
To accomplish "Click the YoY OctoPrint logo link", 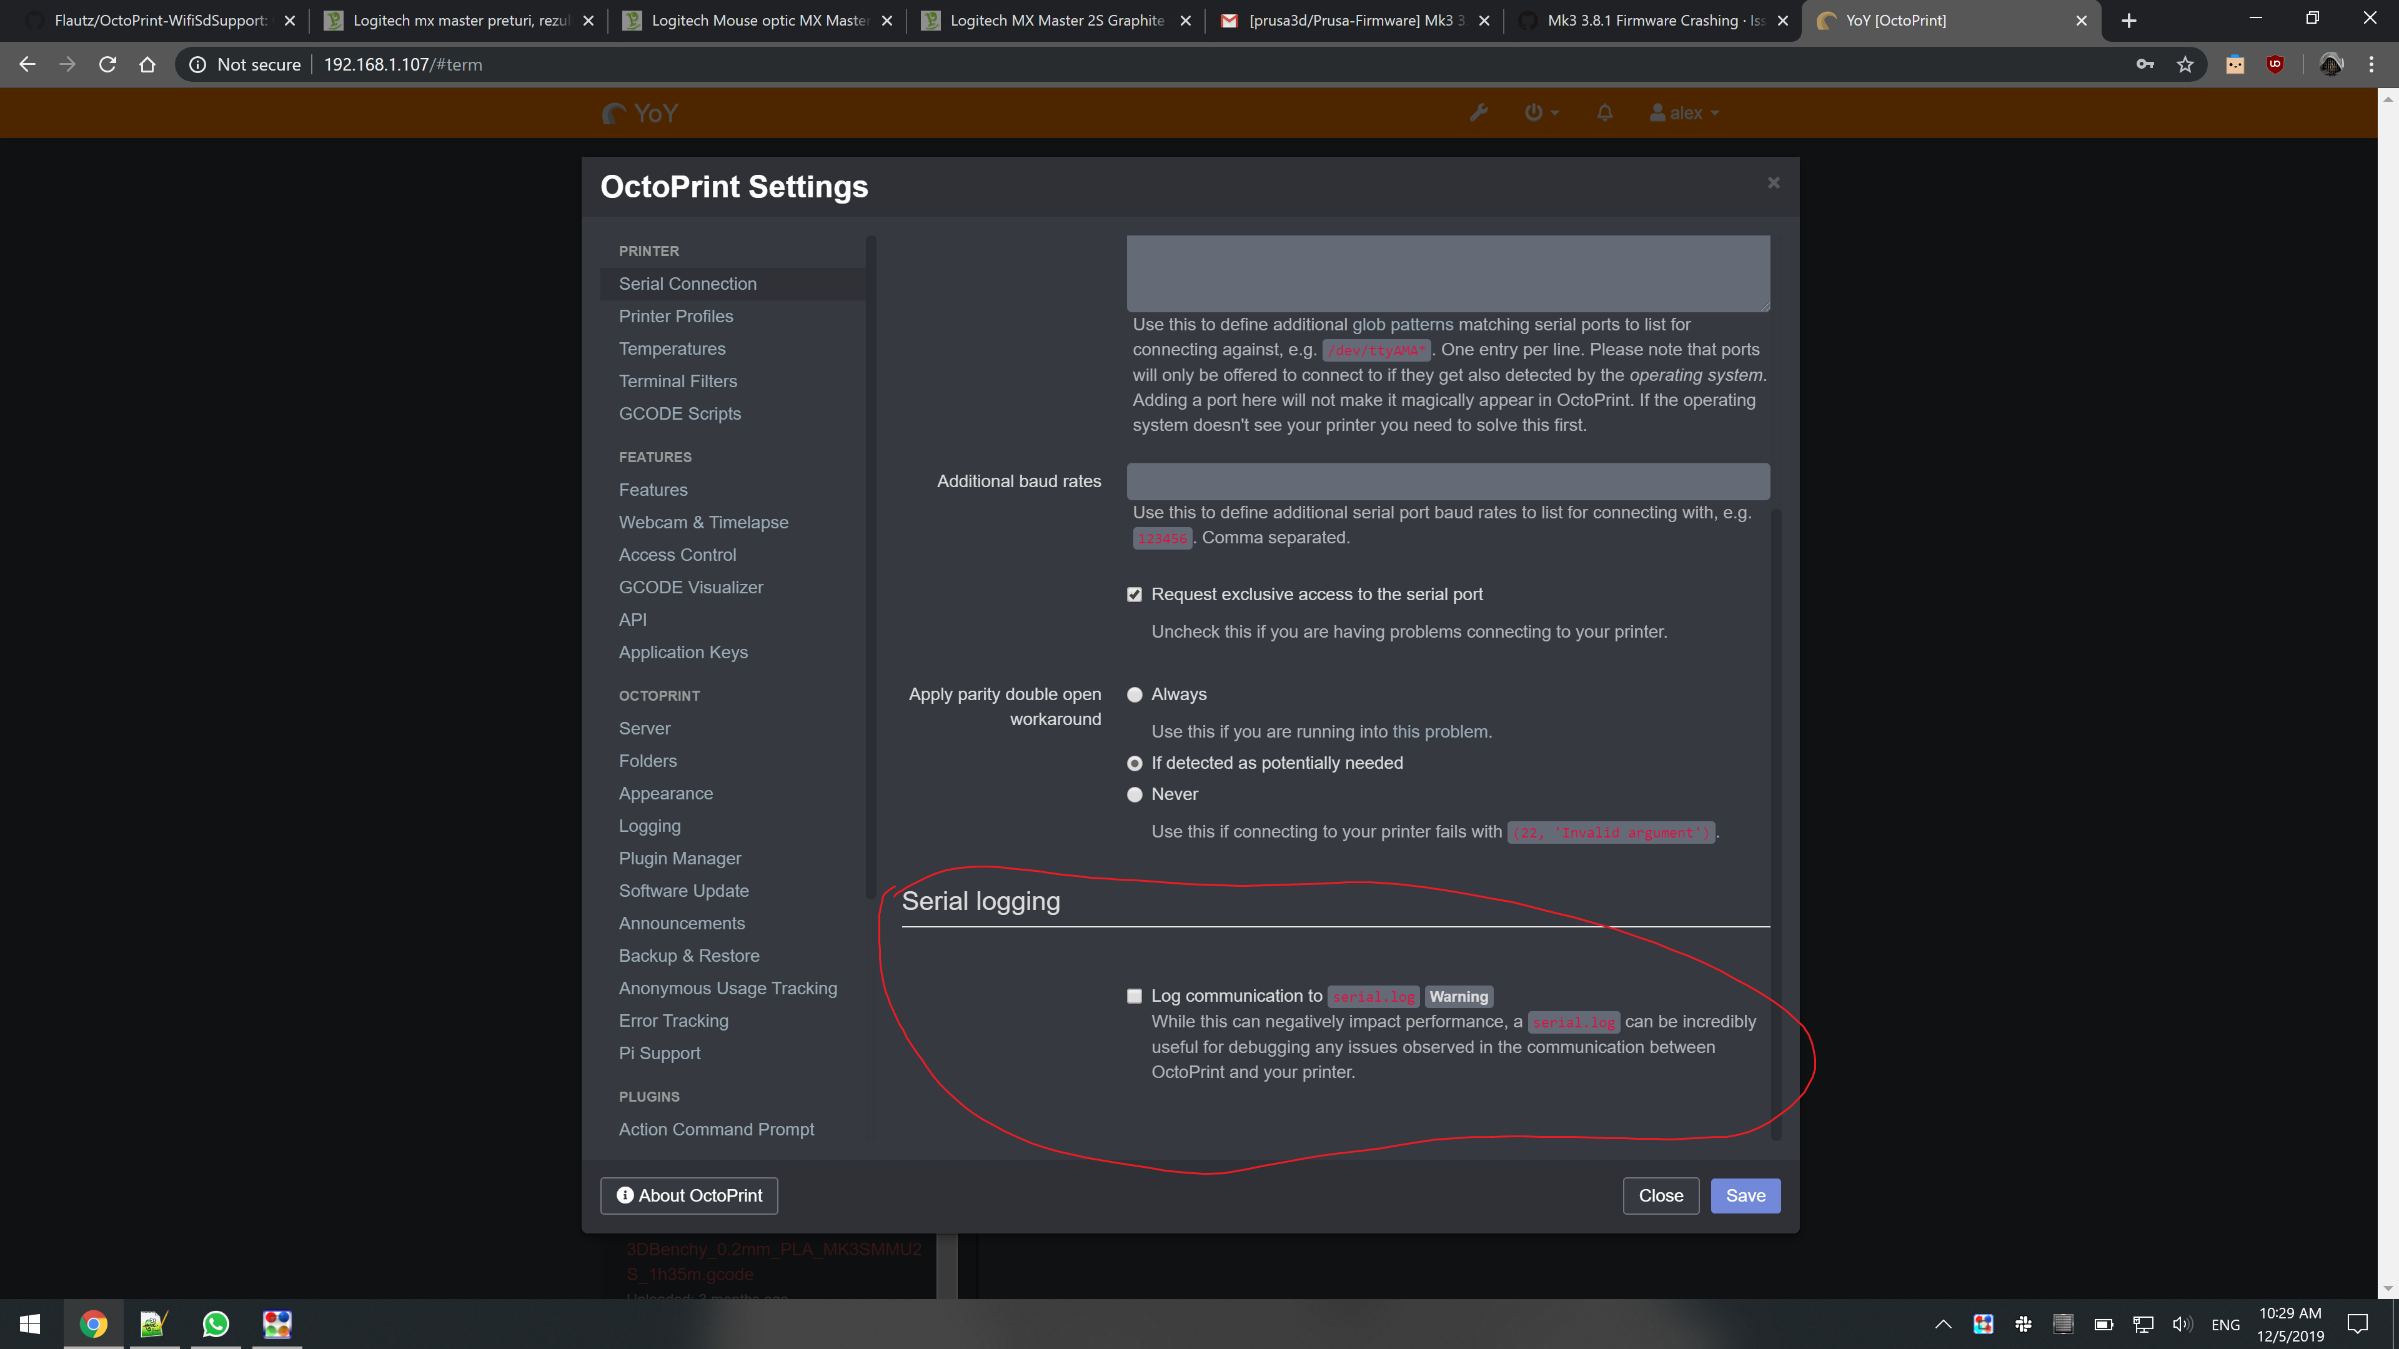I will point(641,114).
